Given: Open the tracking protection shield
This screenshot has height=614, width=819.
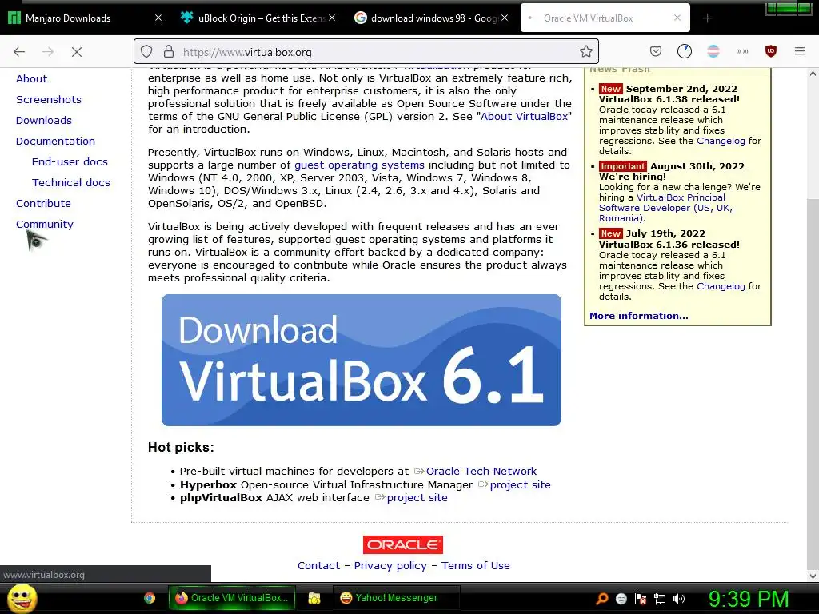Looking at the screenshot, I should [x=147, y=52].
